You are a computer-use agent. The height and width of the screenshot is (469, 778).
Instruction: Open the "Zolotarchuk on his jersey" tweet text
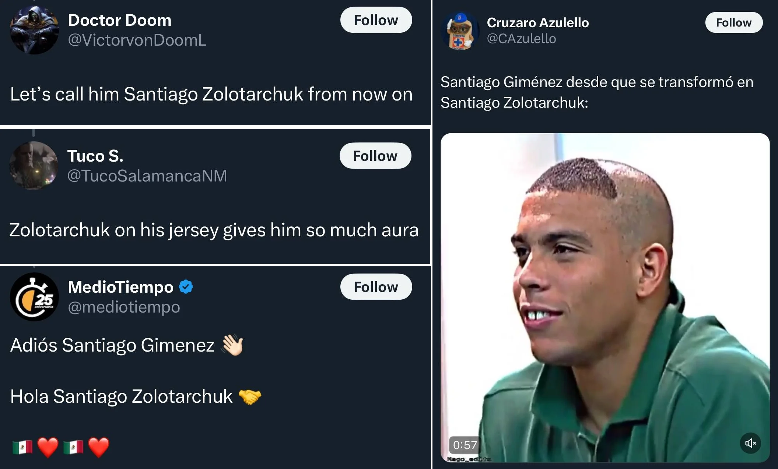coord(214,230)
